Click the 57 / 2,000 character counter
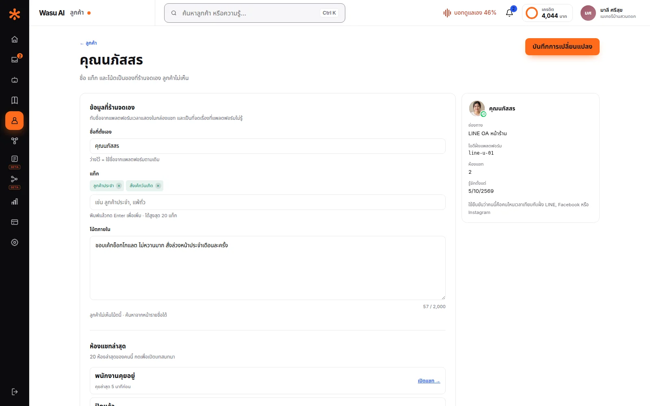 click(x=434, y=307)
